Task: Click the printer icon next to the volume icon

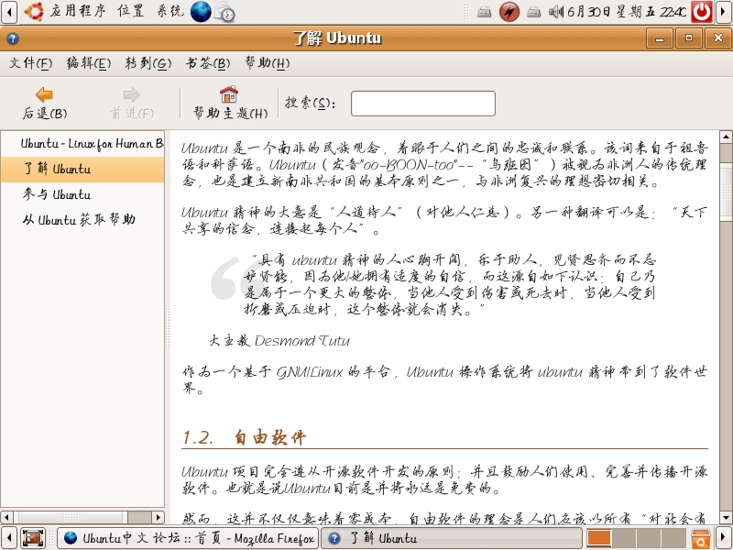Action: pos(533,12)
